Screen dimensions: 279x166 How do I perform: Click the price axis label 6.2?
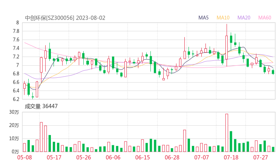(x=16, y=99)
